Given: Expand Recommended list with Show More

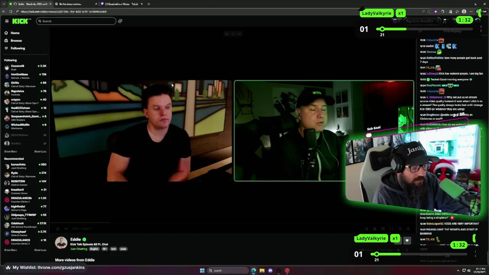Looking at the screenshot, I should (10, 250).
